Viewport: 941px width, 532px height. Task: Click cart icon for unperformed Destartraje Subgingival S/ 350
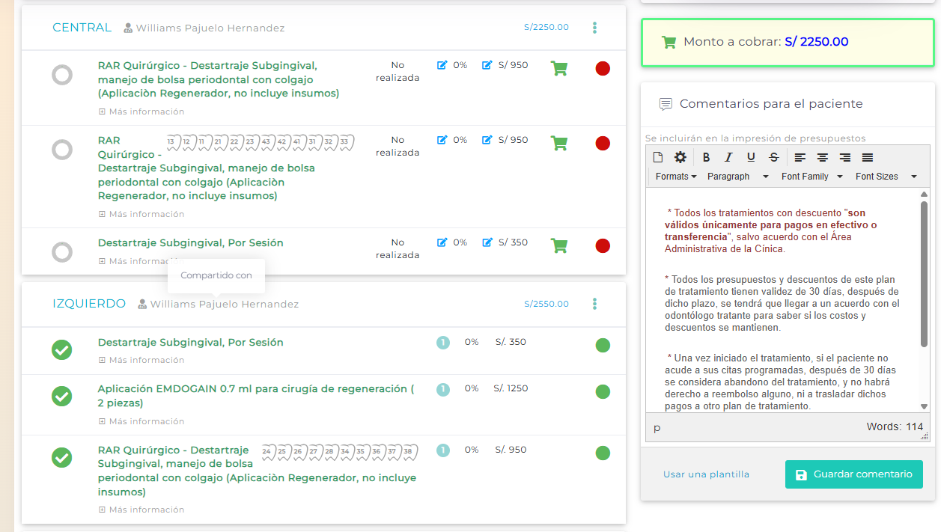pos(558,245)
